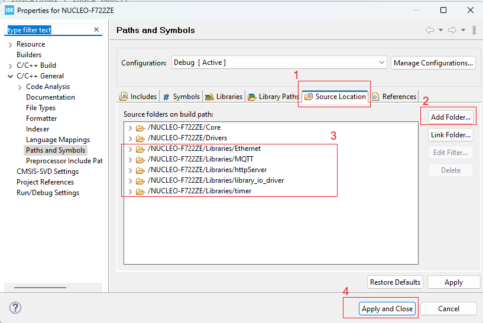Click the folder icon next to Libraries/timer
The image size is (483, 323).
point(140,192)
